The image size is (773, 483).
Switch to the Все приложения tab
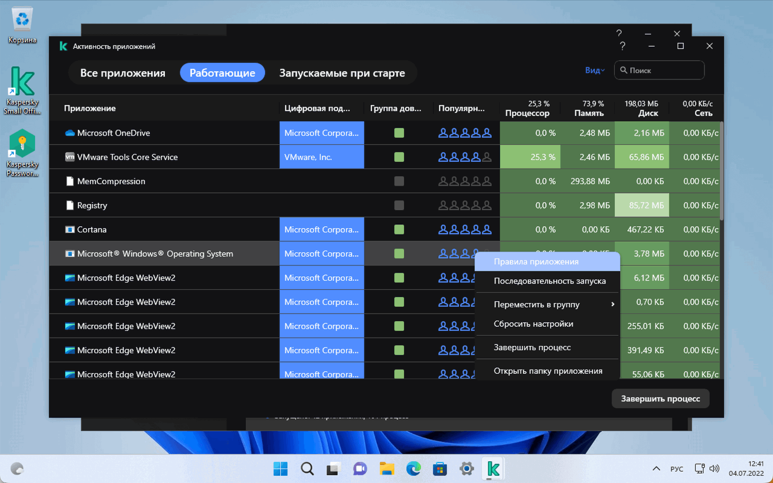click(123, 73)
